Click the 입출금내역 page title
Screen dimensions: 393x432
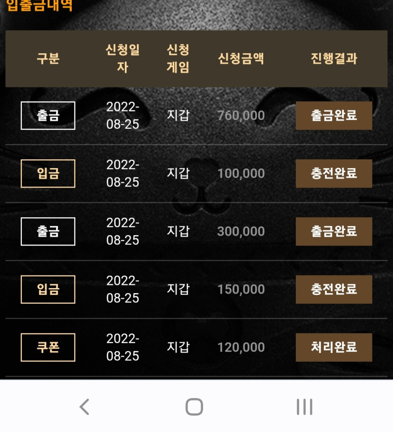tap(39, 5)
